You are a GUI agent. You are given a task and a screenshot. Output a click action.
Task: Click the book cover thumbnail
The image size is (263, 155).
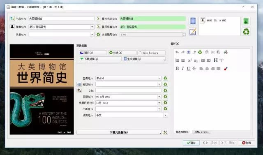coord(42,89)
